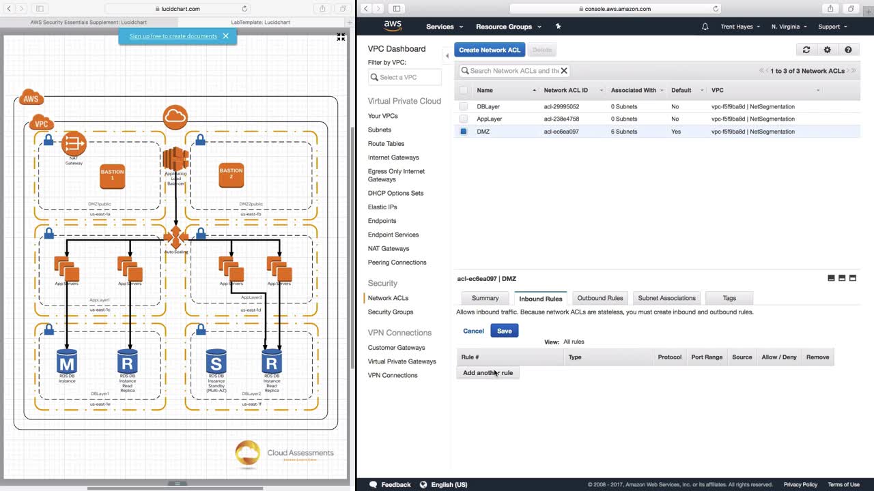Check the DBLayer row checkbox
Viewport: 874px width, 491px height.
coord(464,106)
